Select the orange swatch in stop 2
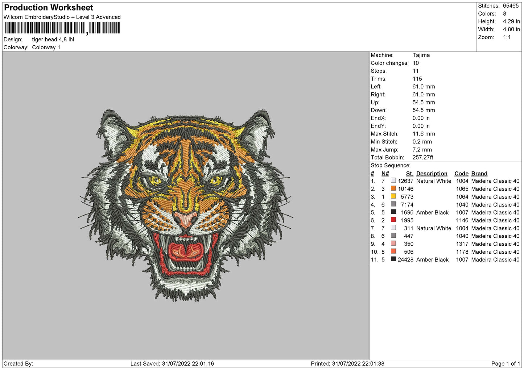 393,188
